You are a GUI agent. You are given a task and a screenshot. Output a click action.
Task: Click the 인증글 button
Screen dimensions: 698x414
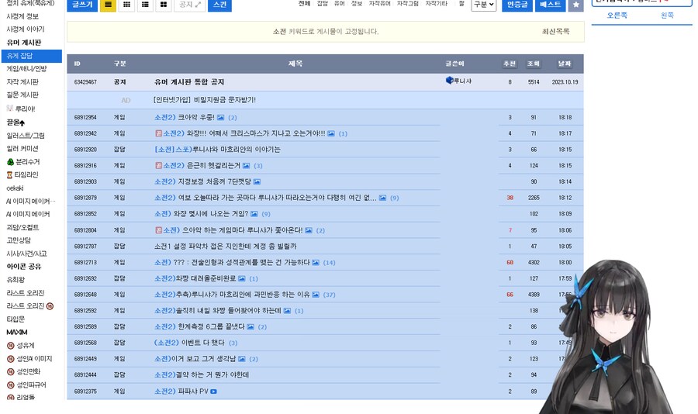[x=517, y=5]
